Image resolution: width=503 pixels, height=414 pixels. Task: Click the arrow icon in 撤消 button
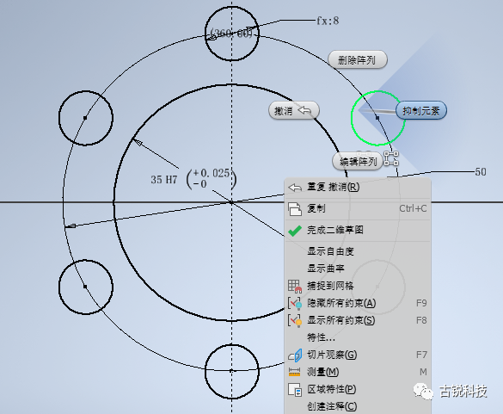pyautogui.click(x=304, y=110)
